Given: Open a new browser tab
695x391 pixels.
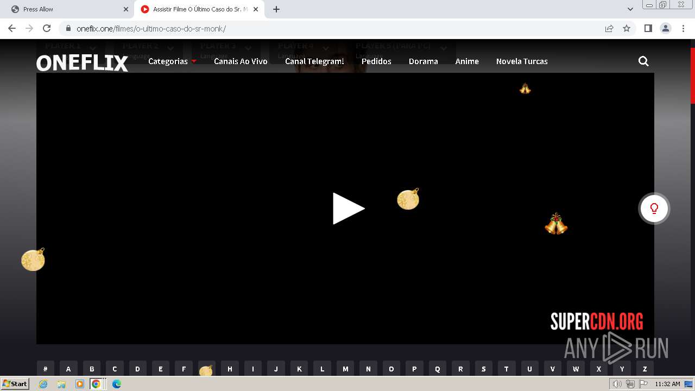Looking at the screenshot, I should pos(276,9).
